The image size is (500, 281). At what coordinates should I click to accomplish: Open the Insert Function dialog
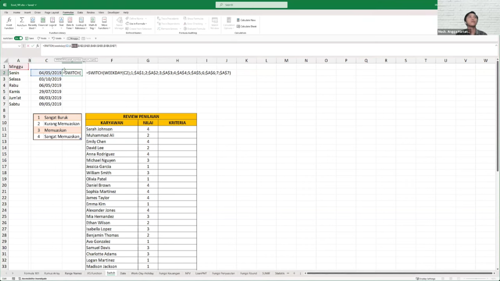(9, 23)
